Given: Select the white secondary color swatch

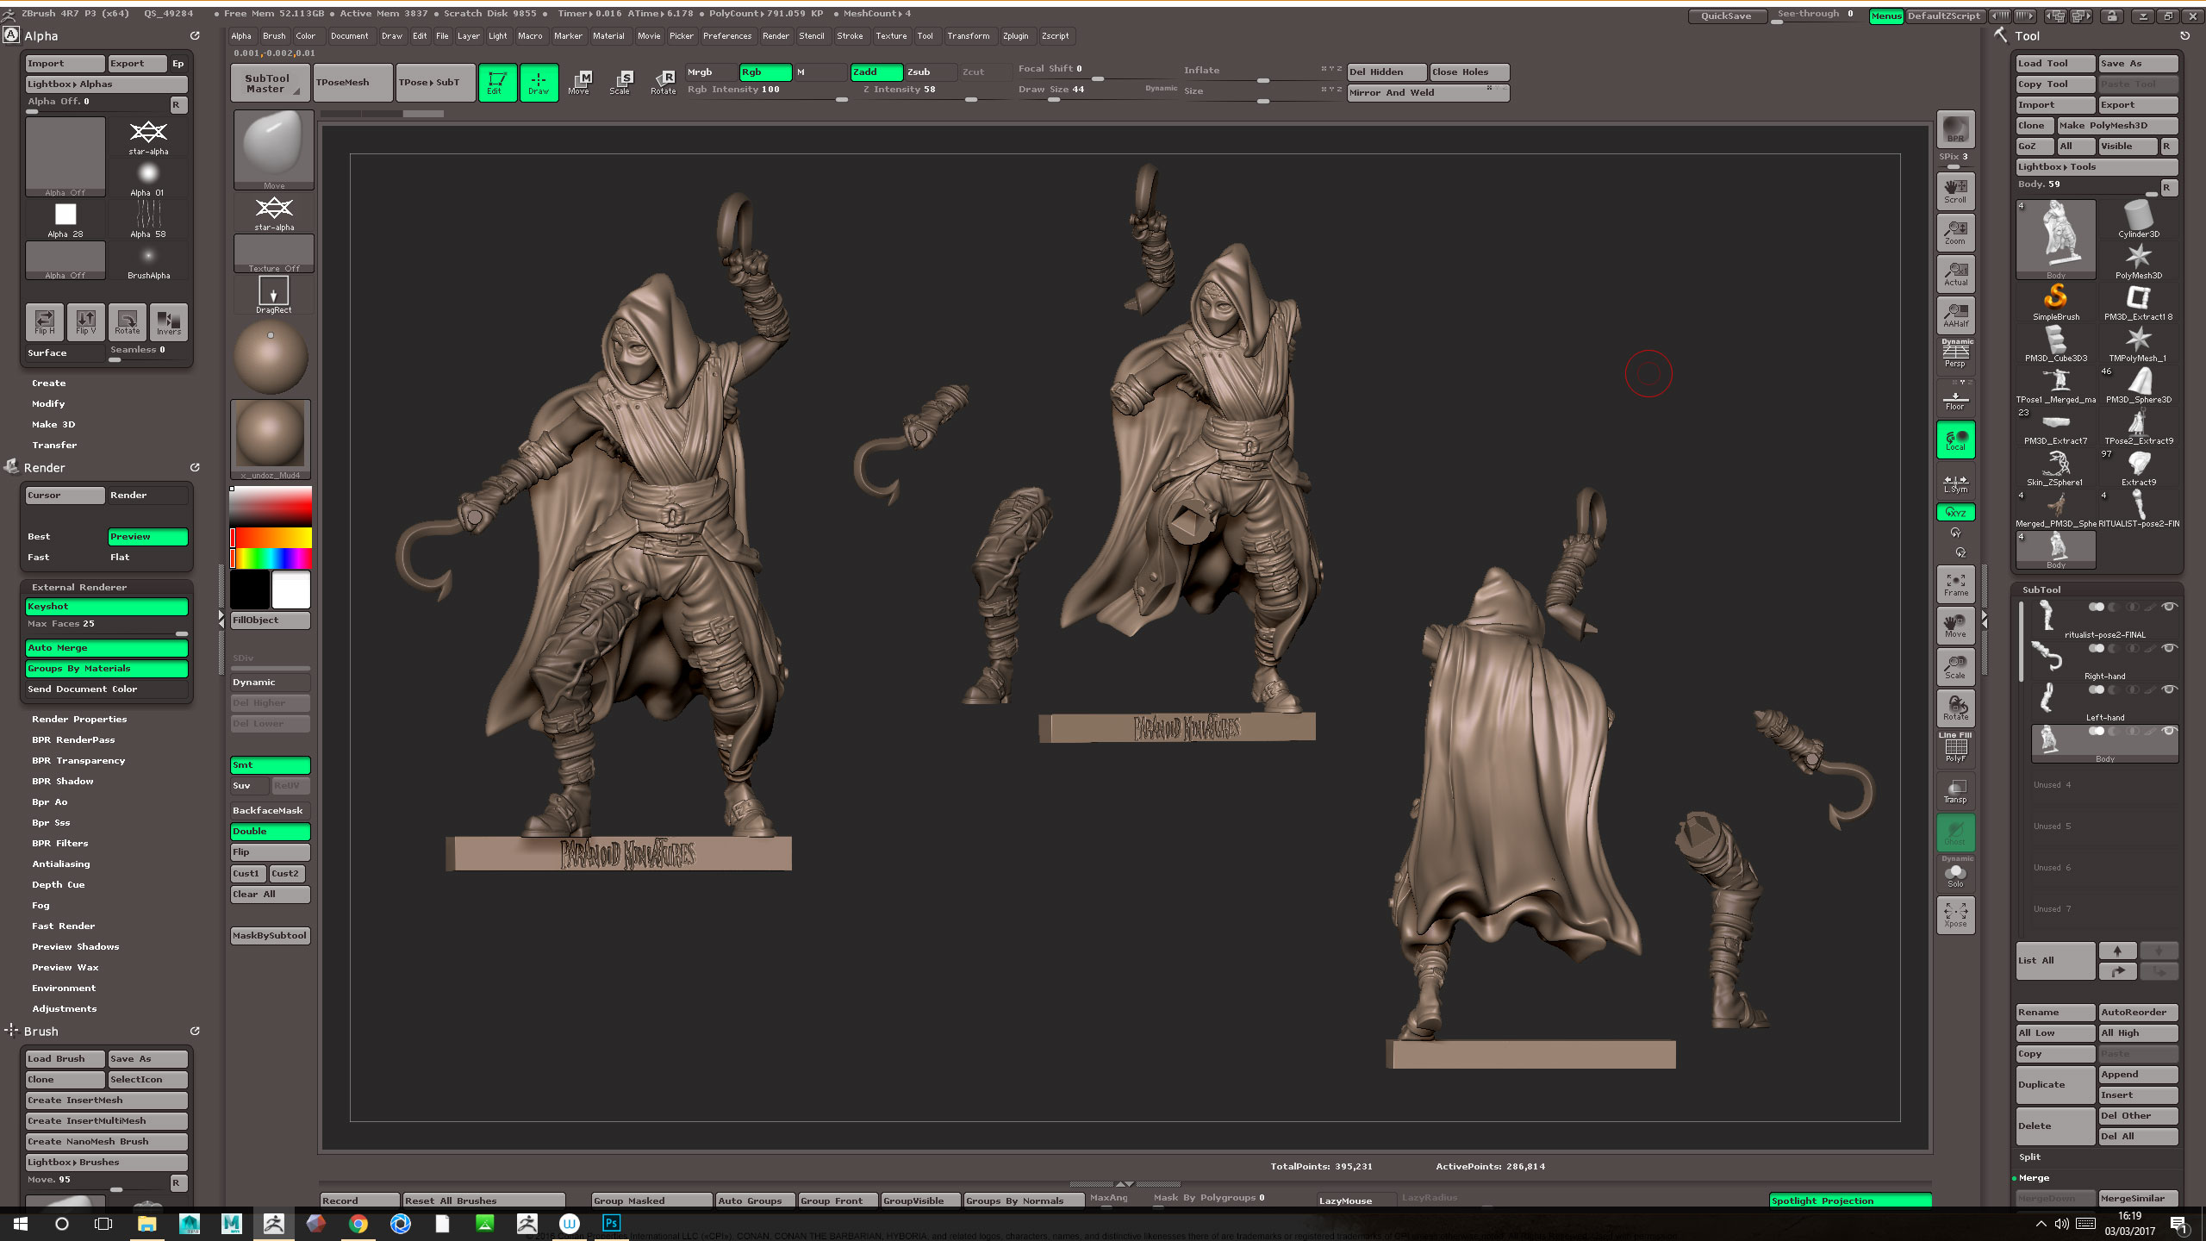Looking at the screenshot, I should pos(291,590).
